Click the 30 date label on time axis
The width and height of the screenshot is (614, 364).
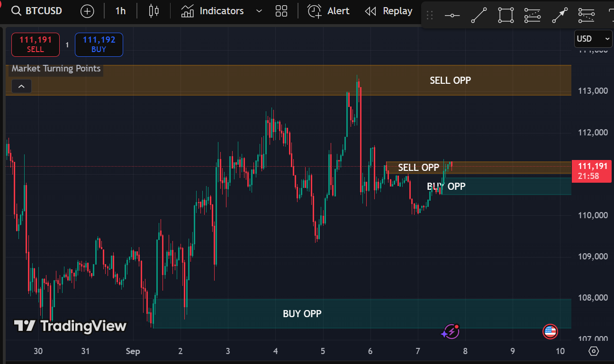pos(38,351)
